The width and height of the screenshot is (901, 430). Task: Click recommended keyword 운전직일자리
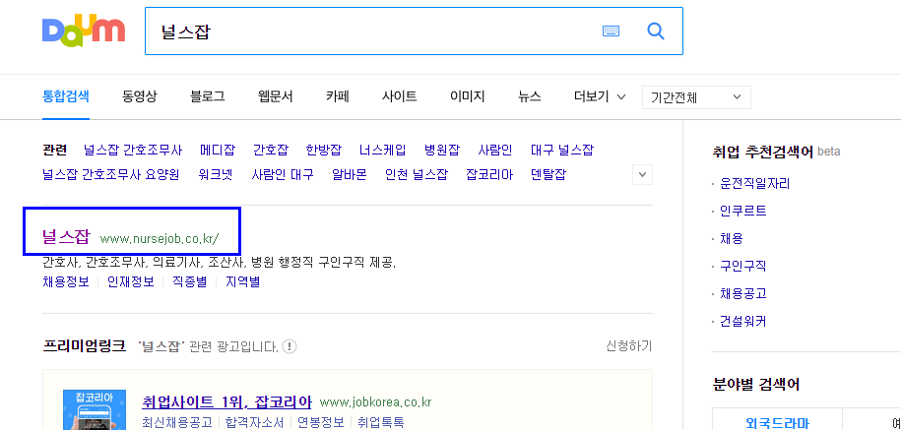click(754, 184)
